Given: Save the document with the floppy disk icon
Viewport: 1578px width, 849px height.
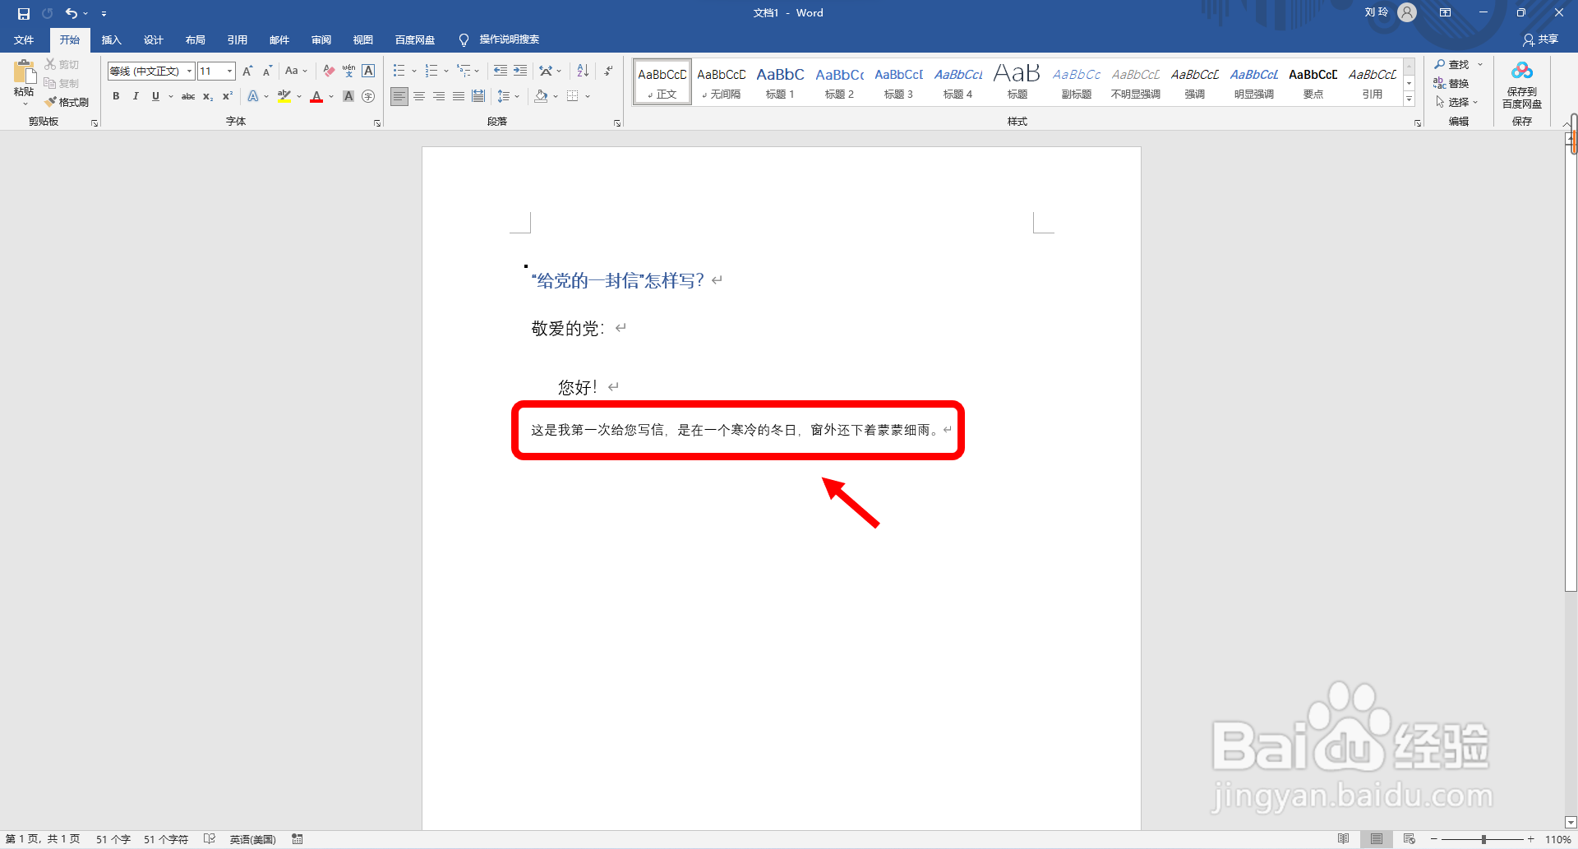Looking at the screenshot, I should (x=24, y=13).
